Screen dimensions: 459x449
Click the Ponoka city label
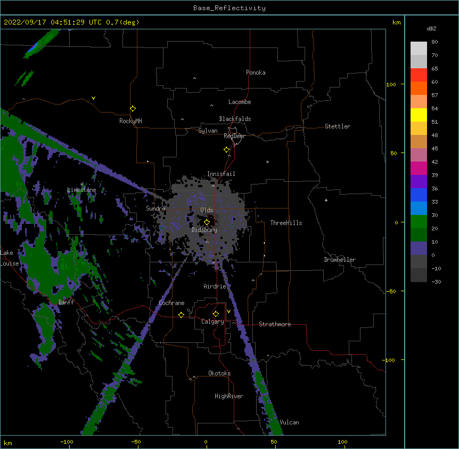(x=256, y=73)
